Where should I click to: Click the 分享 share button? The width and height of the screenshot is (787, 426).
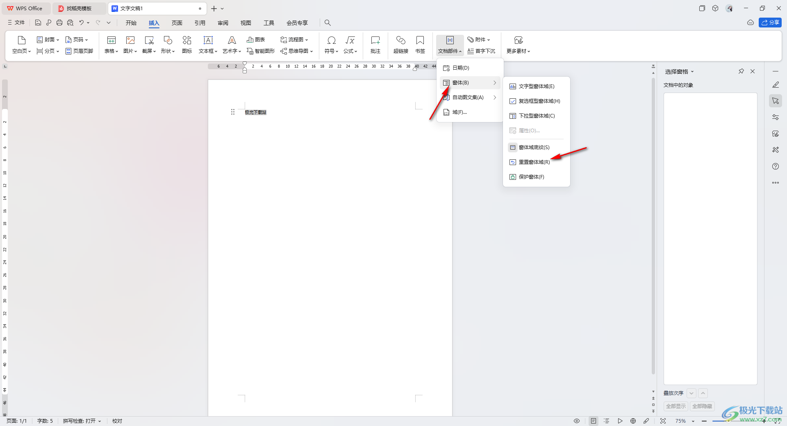click(770, 23)
